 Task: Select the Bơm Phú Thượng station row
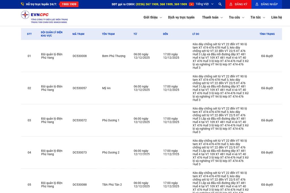114,56
